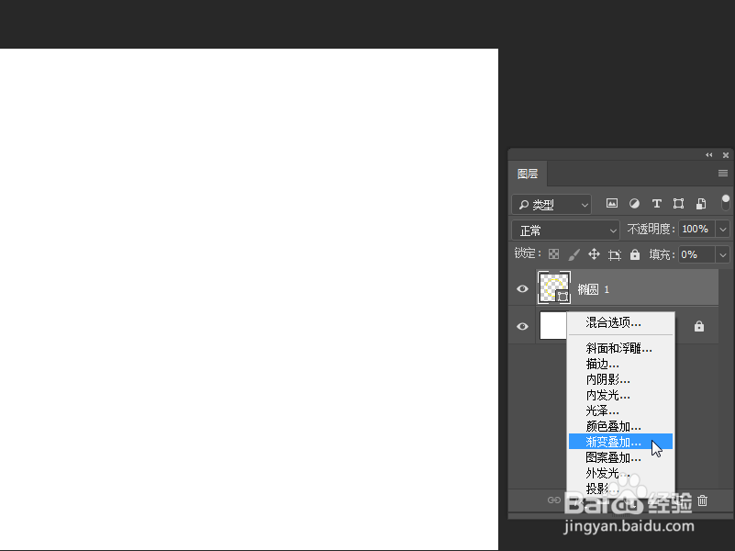Filter layers by adjustment layer icon

634,204
